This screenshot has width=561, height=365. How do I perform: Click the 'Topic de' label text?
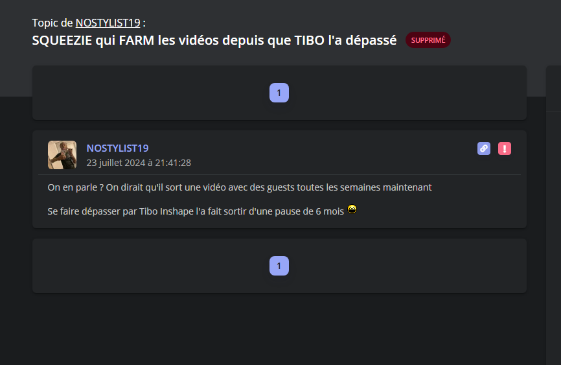52,23
